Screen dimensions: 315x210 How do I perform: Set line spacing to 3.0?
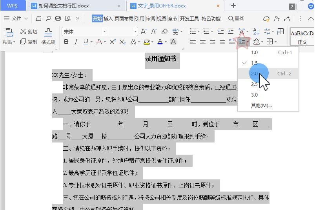254,95
